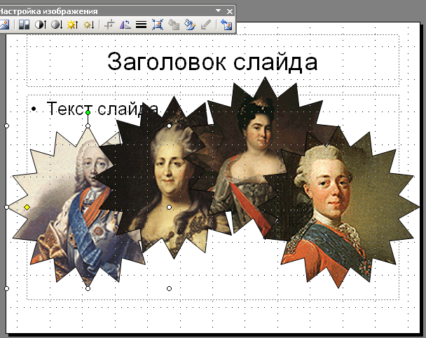Click the Заголовок слайда title text

(212, 62)
